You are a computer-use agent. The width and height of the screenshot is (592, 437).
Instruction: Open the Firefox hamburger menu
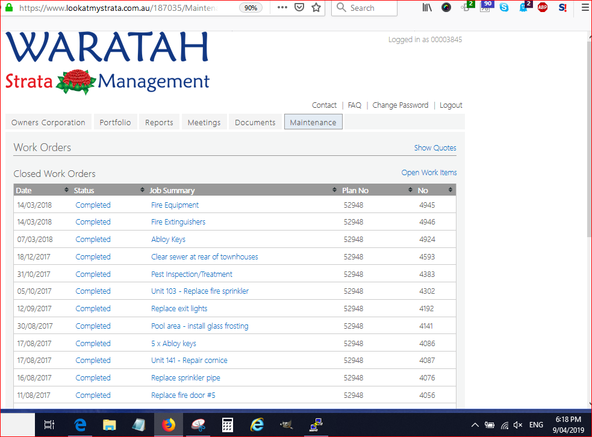[585, 8]
